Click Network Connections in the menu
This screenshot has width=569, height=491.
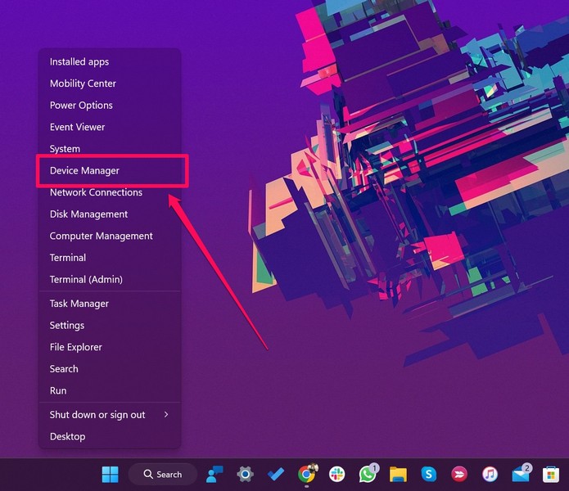96,192
